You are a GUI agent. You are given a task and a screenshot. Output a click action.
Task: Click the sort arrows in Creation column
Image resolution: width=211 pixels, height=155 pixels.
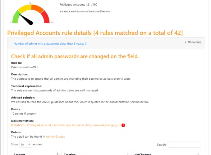click(128, 154)
